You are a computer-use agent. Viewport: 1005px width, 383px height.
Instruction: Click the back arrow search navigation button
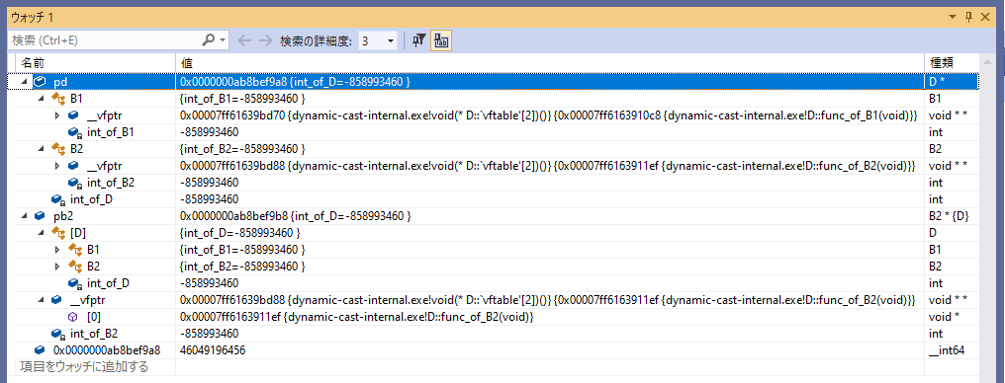(244, 40)
